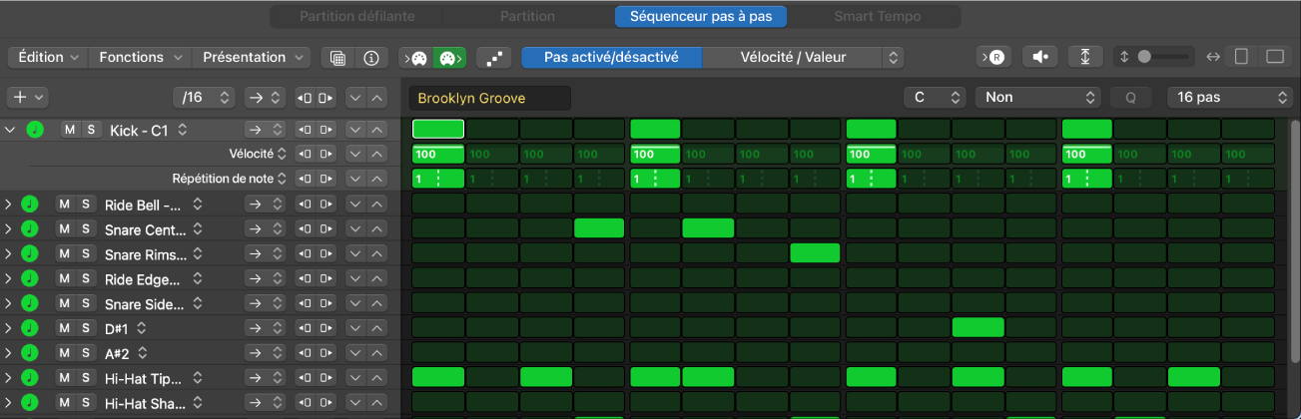Move the Kick row value down
This screenshot has height=419, width=1301.
[x=355, y=130]
